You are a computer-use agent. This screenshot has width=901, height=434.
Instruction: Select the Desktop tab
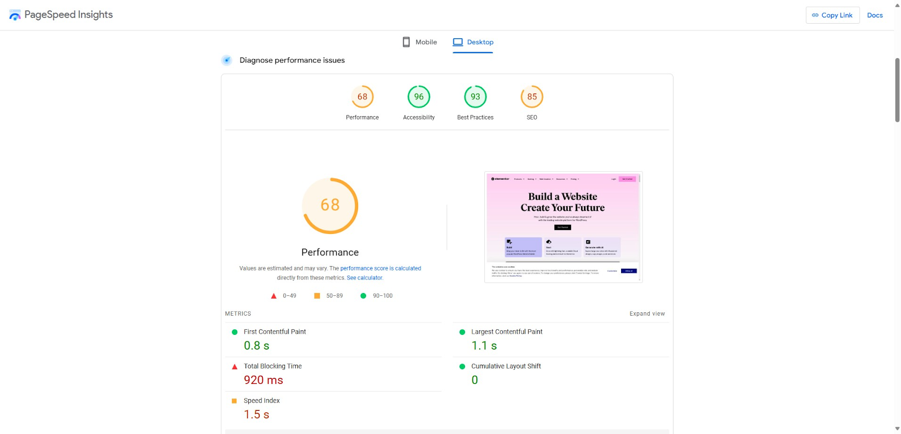pyautogui.click(x=473, y=42)
